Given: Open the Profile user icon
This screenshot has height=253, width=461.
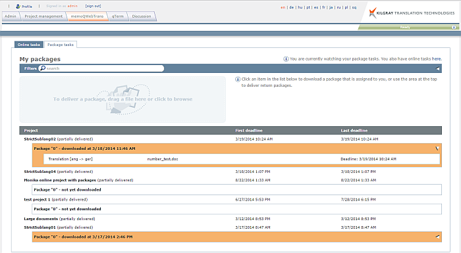Looking at the screenshot, I should pos(18,6).
